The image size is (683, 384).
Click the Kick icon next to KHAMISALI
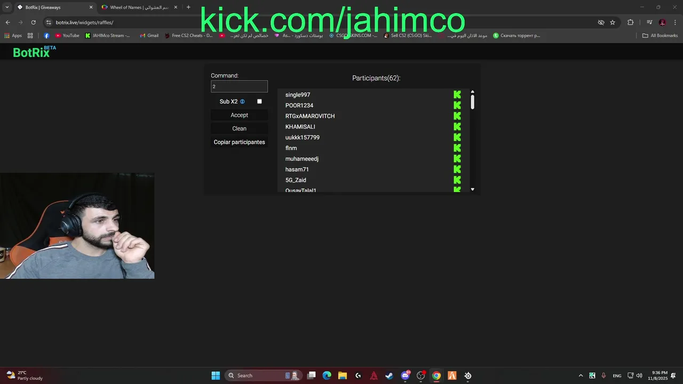457,126
